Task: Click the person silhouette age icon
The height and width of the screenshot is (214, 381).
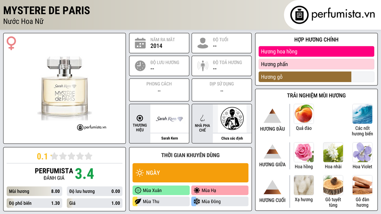Action: [203, 43]
